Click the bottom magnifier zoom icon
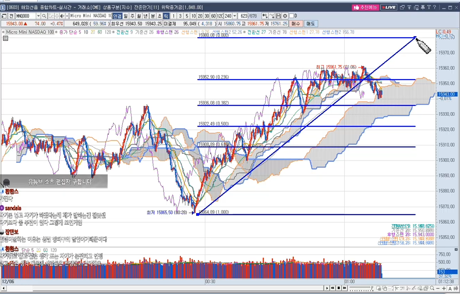460x294 pixels. point(432,288)
